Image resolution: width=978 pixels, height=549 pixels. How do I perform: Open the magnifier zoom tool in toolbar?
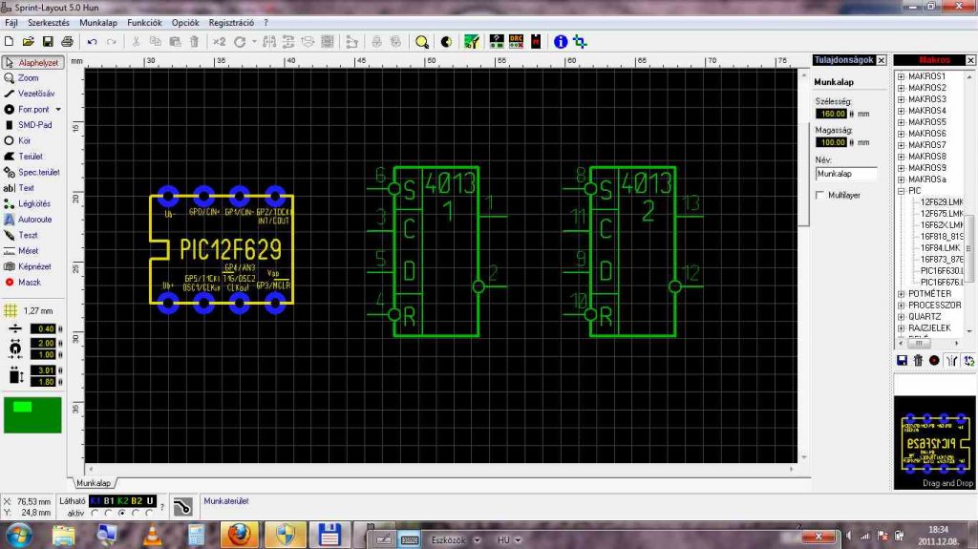(x=422, y=42)
